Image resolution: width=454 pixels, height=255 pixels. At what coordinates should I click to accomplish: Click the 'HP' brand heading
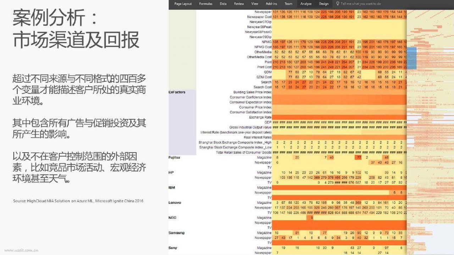tap(171, 172)
